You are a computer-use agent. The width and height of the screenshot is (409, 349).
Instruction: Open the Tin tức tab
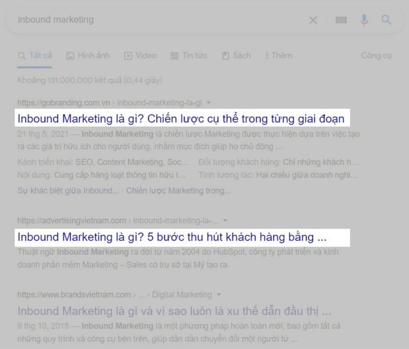189,56
